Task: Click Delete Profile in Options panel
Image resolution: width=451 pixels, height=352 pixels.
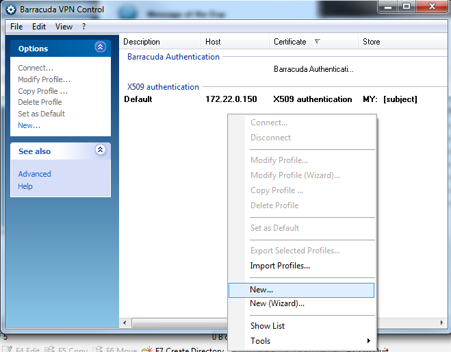Action: (40, 102)
